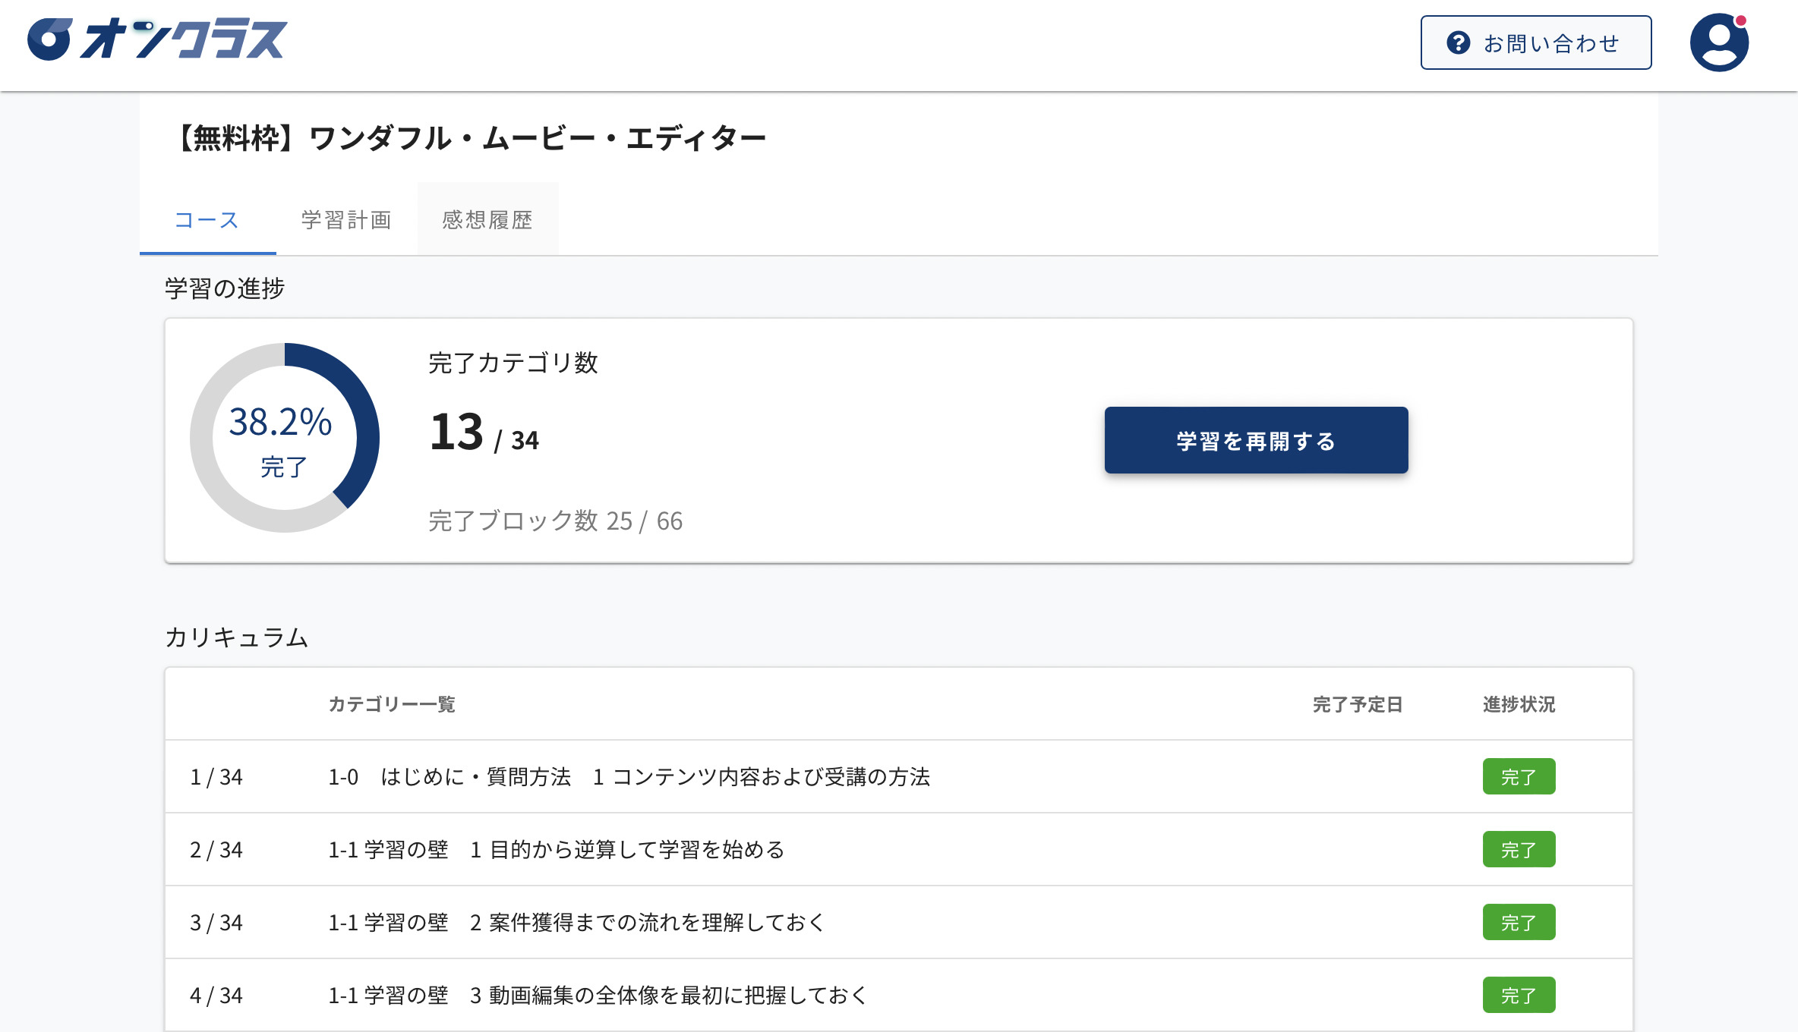Click the 1 / 34 row number
1798x1032 pixels.
[216, 776]
